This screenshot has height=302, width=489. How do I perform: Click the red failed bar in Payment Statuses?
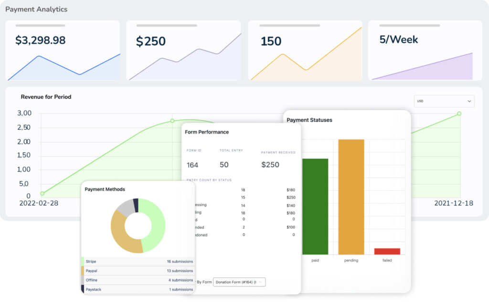pyautogui.click(x=387, y=251)
